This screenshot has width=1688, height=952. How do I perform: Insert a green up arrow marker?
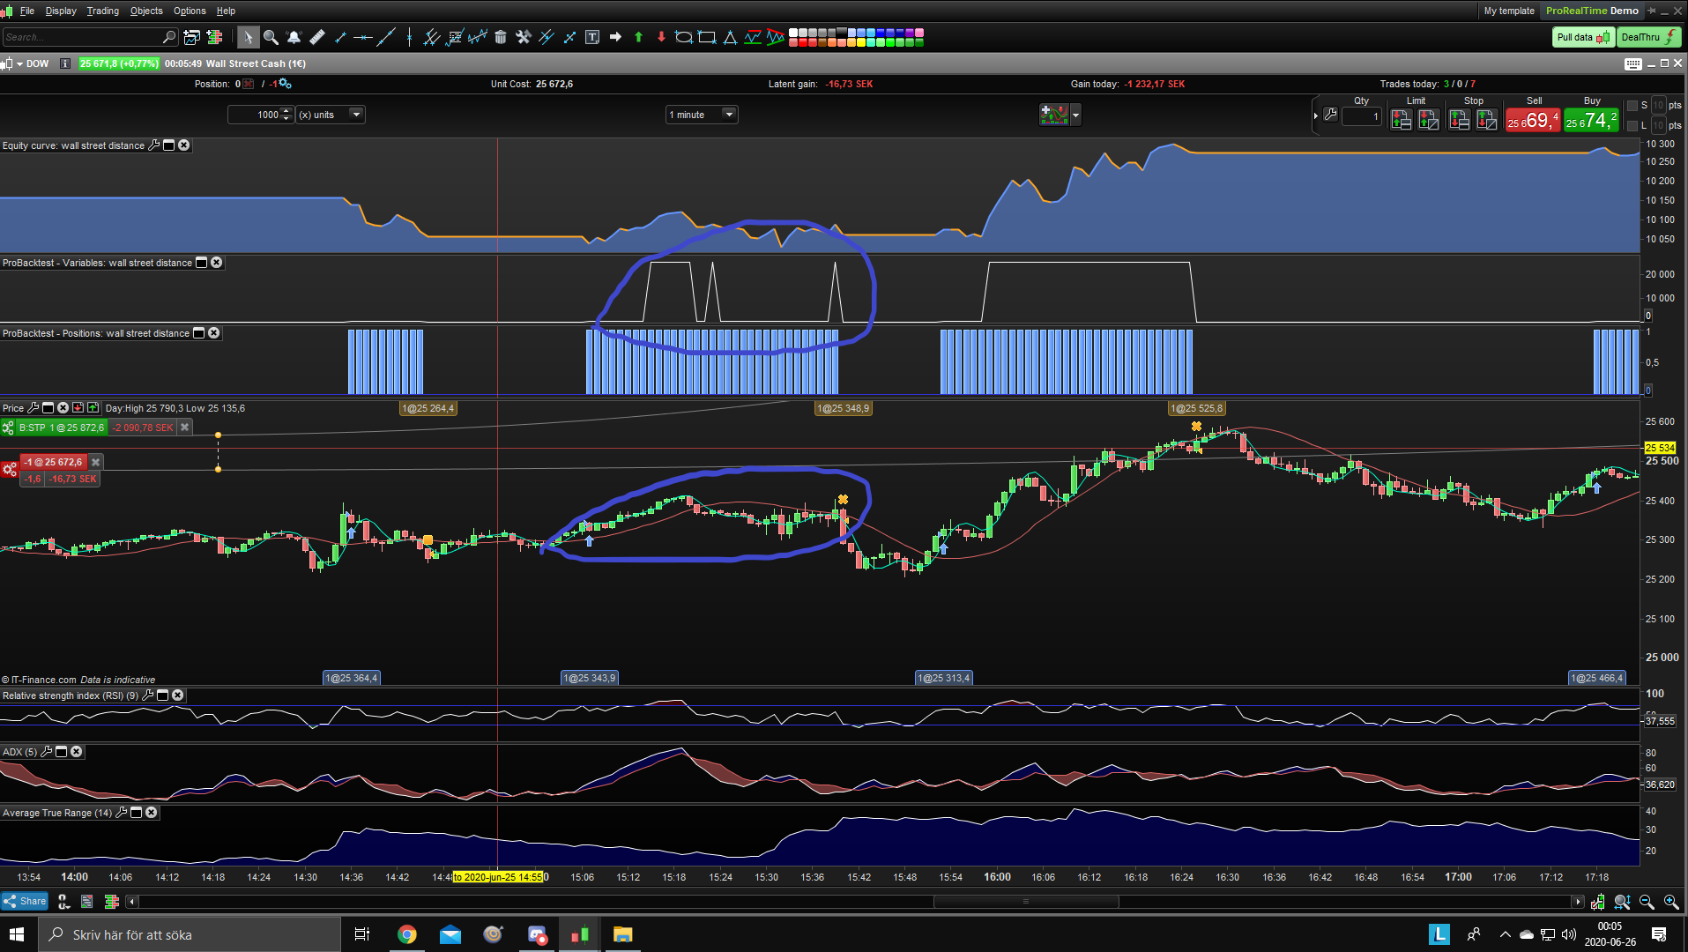(x=638, y=37)
